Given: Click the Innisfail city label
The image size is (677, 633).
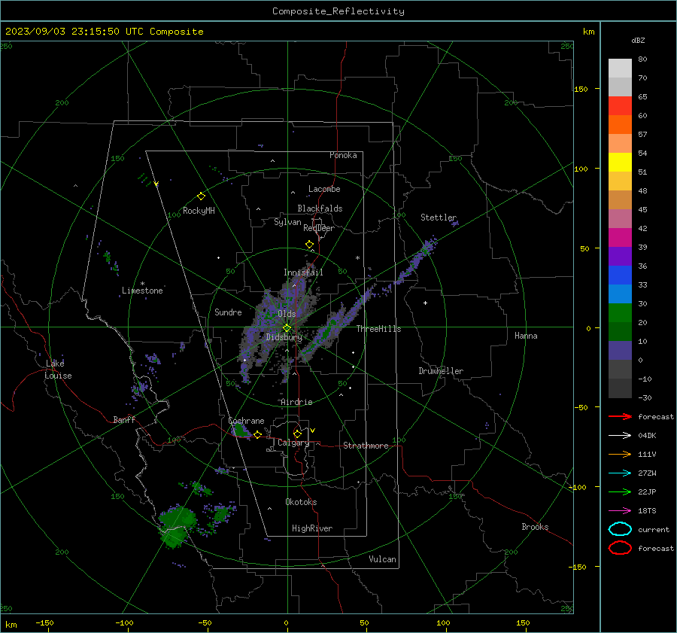Looking at the screenshot, I should [x=303, y=272].
